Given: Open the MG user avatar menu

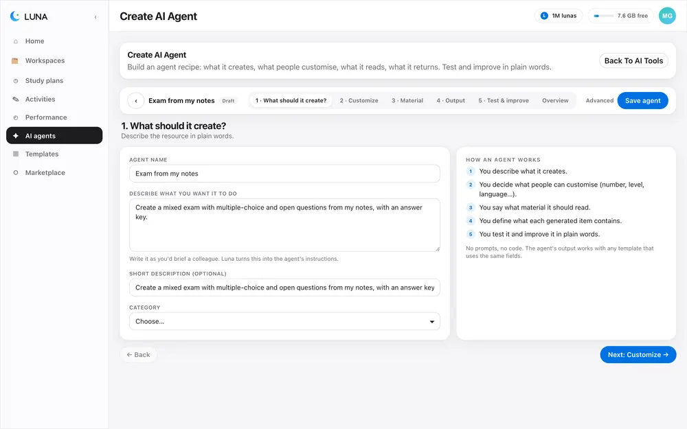Looking at the screenshot, I should pos(667,16).
